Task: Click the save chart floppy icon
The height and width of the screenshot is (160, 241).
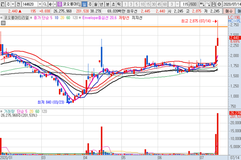Action: (214, 4)
